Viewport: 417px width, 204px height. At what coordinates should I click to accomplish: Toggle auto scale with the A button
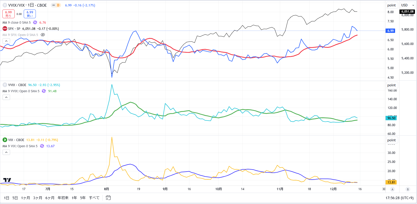(x=393, y=189)
